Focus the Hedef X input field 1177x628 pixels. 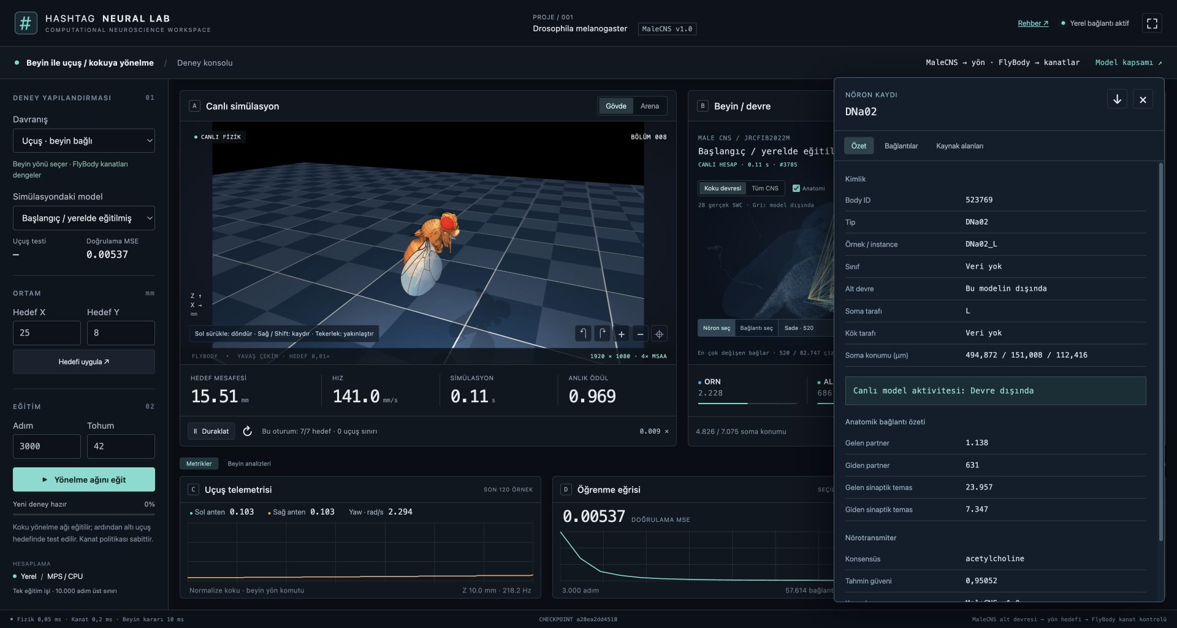pos(47,333)
